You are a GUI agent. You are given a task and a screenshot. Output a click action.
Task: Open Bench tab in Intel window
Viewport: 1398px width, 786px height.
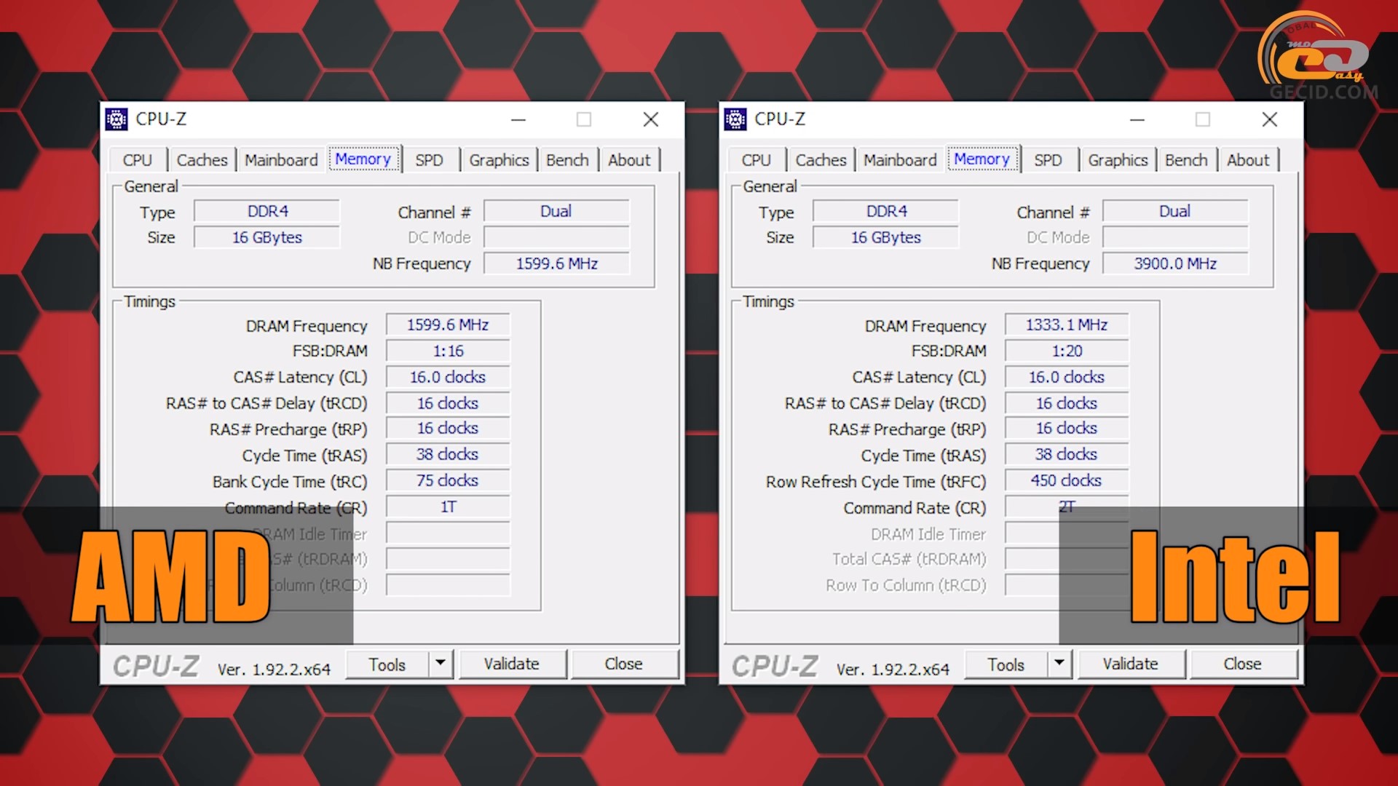1186,160
